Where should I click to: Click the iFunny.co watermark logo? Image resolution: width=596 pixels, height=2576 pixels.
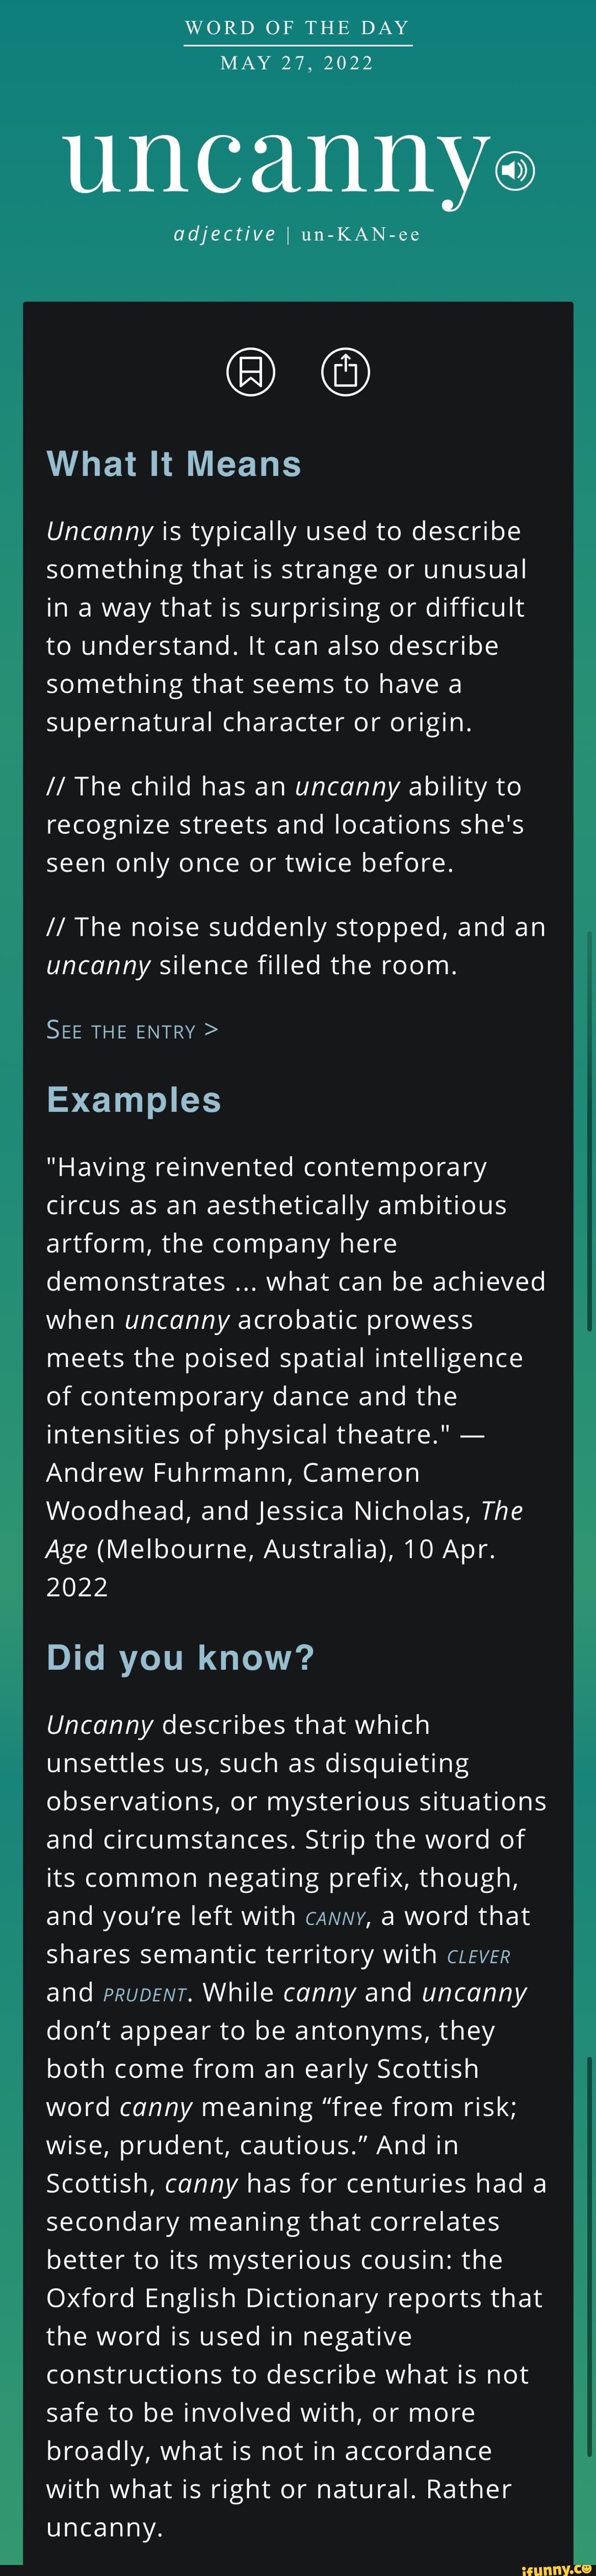pos(558,2567)
